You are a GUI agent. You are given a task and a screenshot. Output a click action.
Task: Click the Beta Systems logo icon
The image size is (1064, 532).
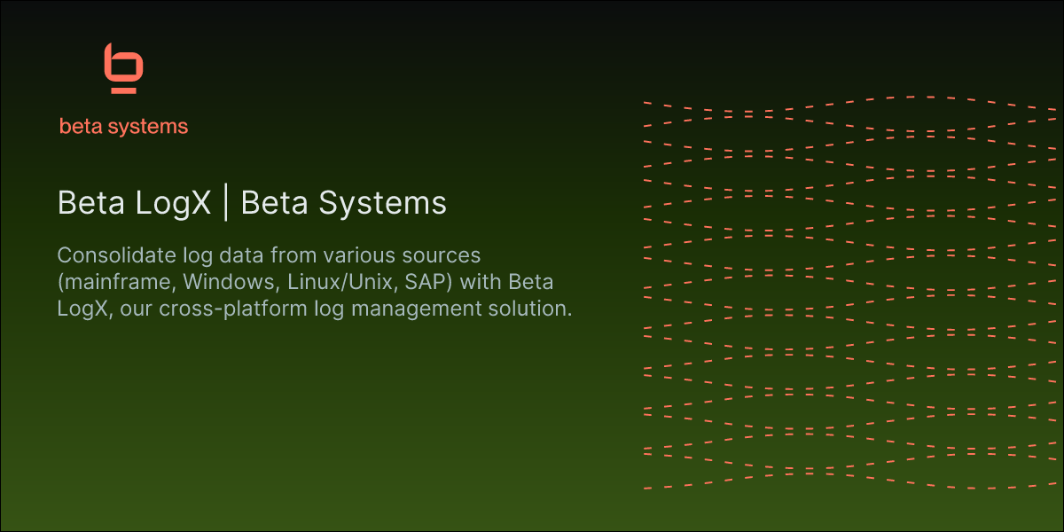pos(123,68)
